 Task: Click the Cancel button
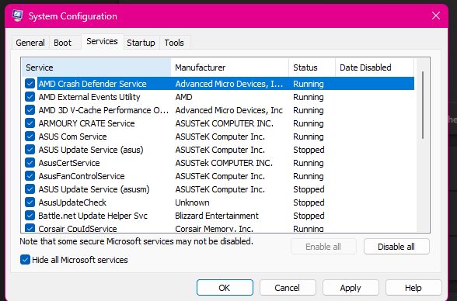(x=288, y=288)
